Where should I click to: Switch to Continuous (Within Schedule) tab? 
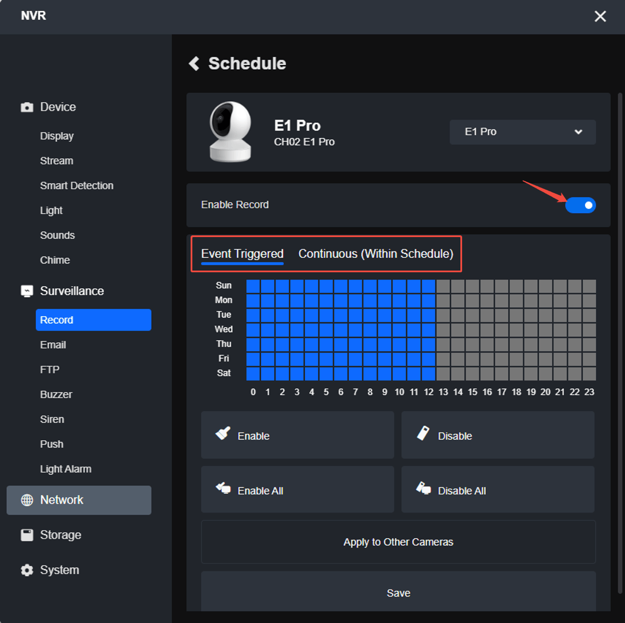coord(375,254)
